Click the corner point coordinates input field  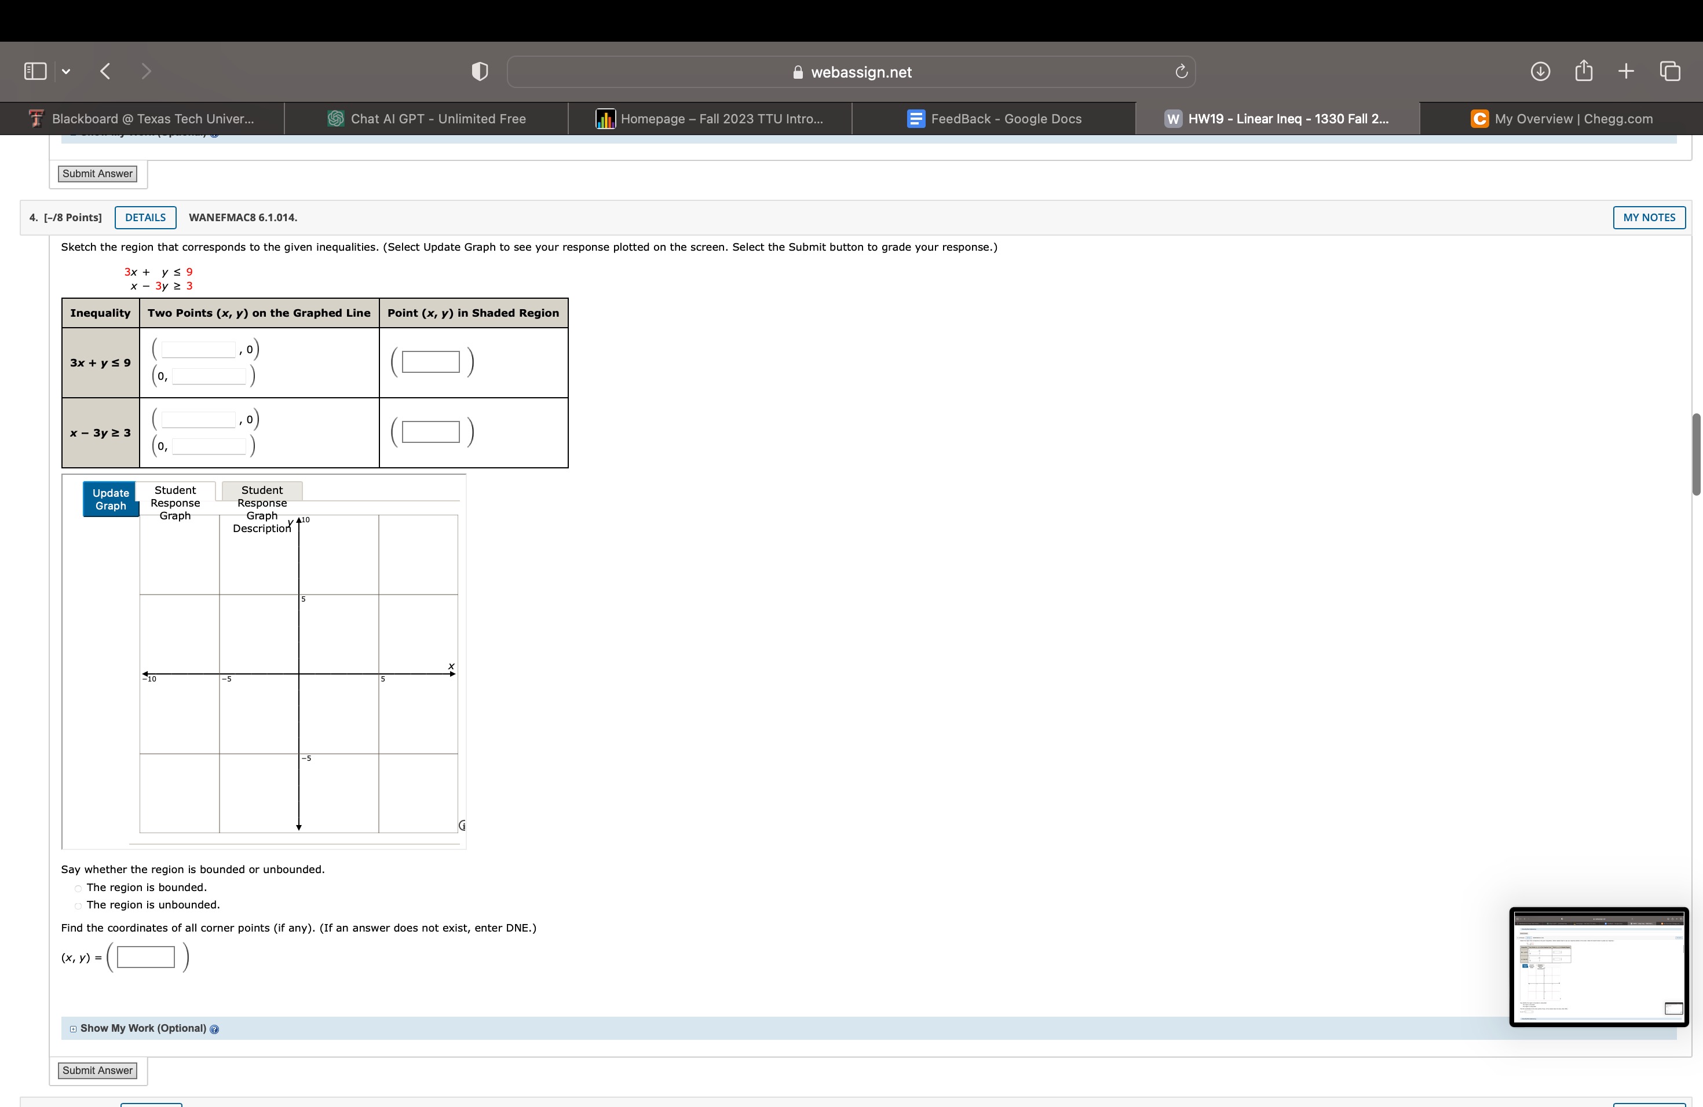click(145, 957)
